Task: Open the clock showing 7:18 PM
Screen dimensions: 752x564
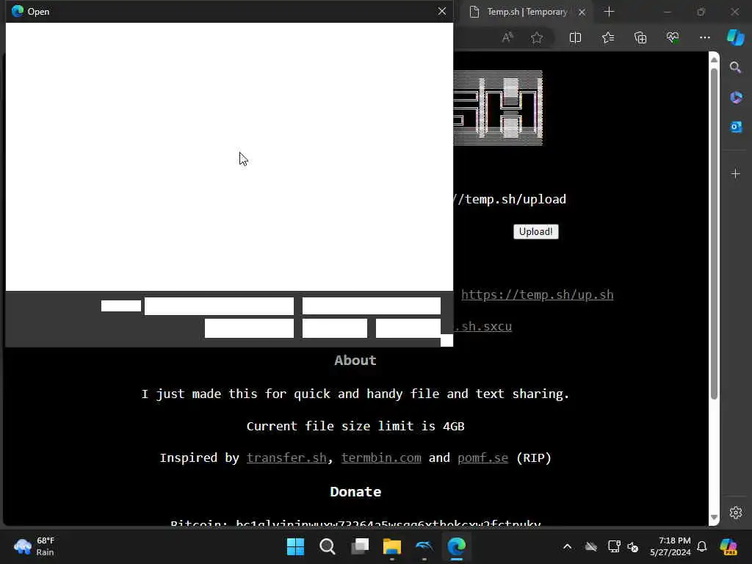Action: point(670,546)
